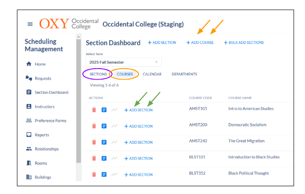Click Add Section button in dashboard header

coord(162,43)
